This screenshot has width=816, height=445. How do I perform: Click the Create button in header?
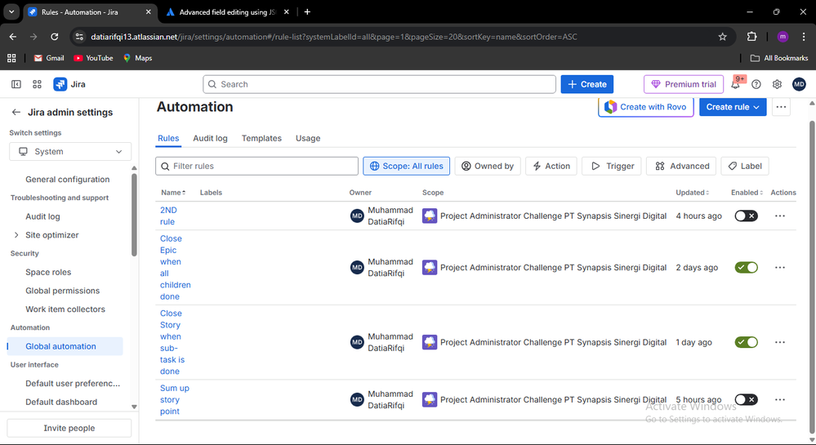(x=587, y=84)
